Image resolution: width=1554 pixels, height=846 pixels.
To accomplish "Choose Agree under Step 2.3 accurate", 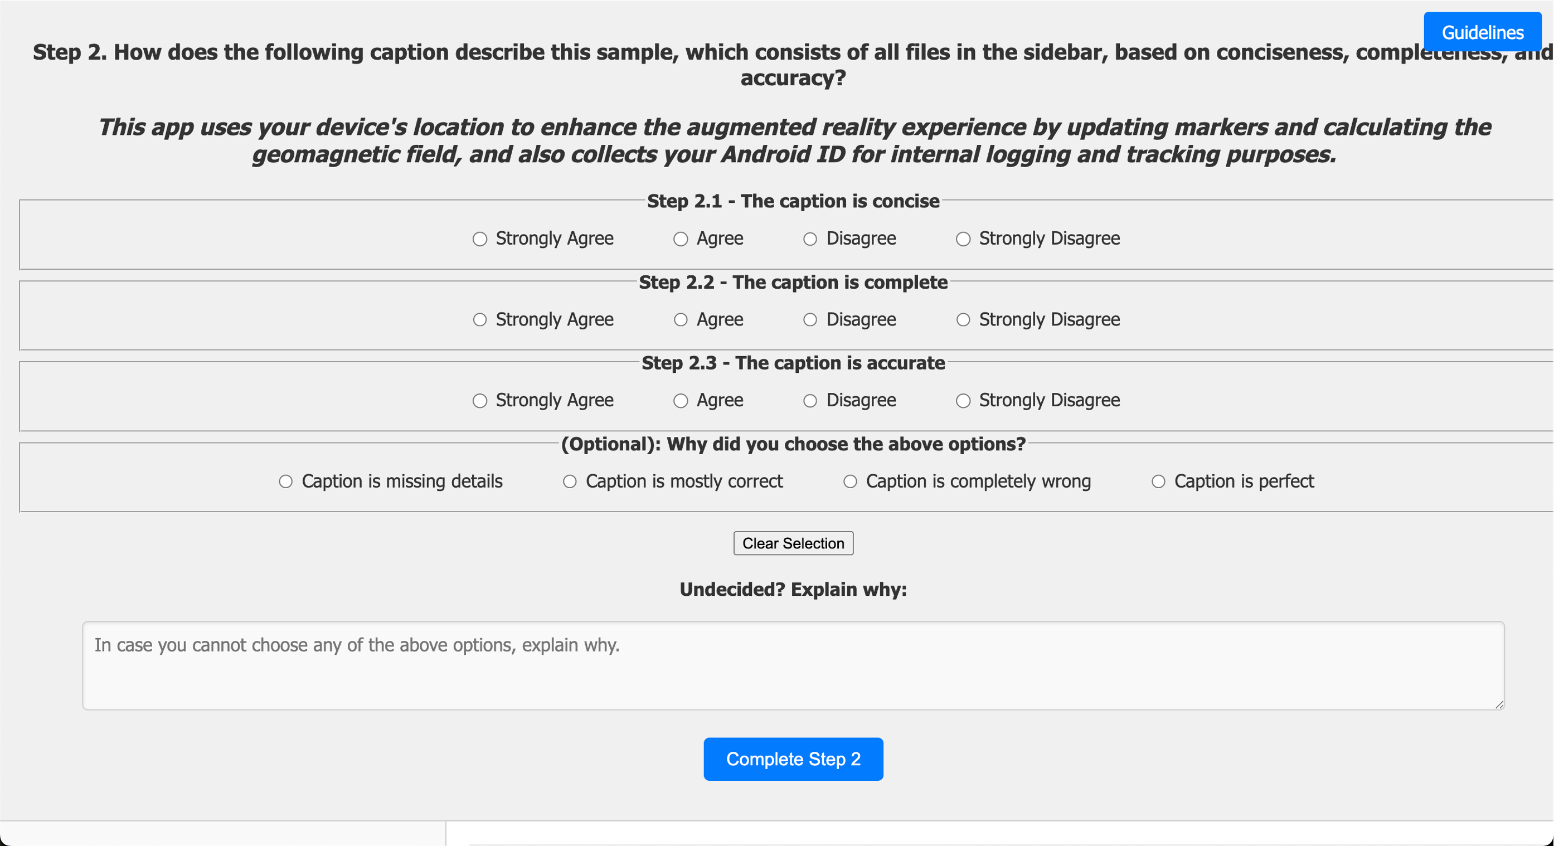I will click(681, 401).
